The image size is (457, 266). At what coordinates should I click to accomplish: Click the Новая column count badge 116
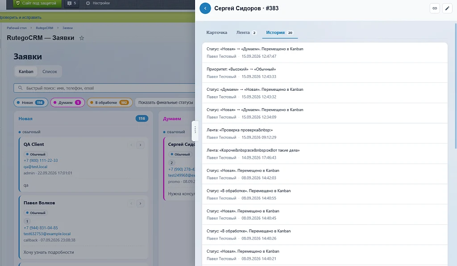tap(141, 118)
